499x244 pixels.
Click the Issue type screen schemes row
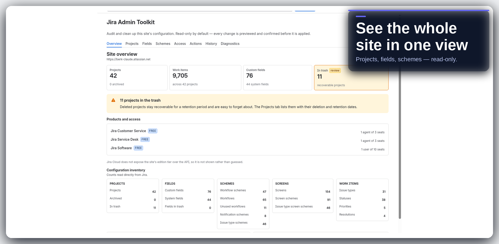click(x=303, y=207)
